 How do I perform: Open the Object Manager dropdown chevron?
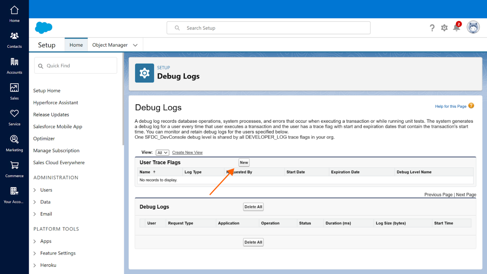[135, 45]
